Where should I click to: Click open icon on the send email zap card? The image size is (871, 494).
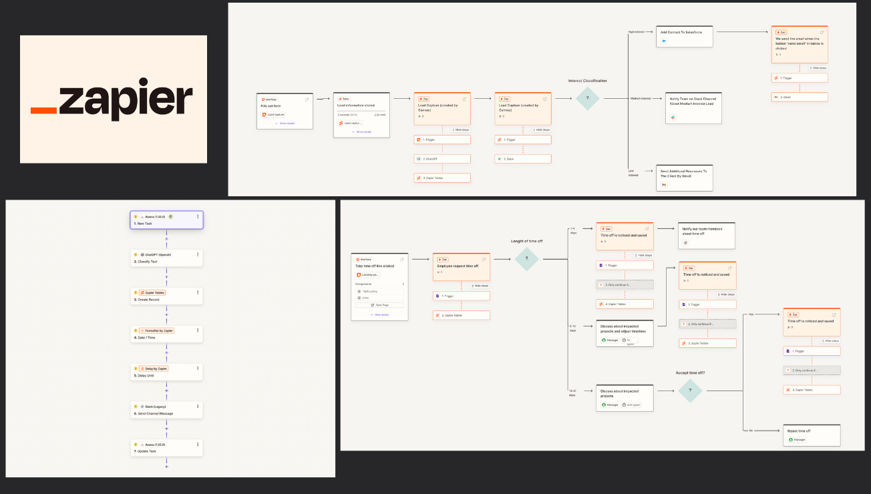coord(822,32)
